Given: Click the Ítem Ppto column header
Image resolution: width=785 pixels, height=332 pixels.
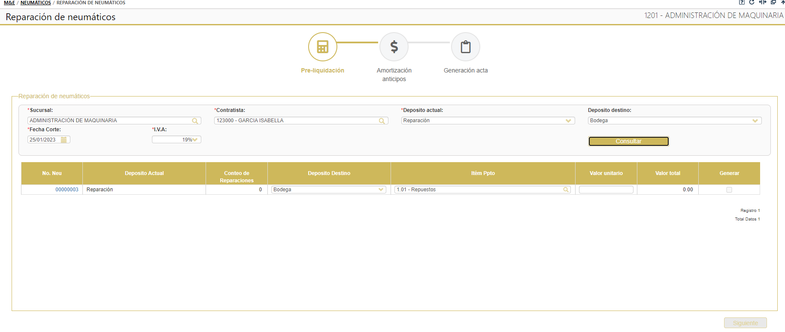Looking at the screenshot, I should 483,173.
